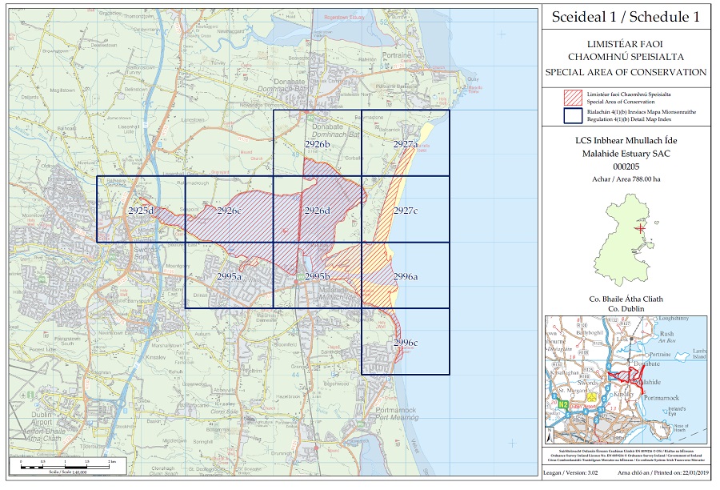Click site code '000205'

tap(626, 167)
